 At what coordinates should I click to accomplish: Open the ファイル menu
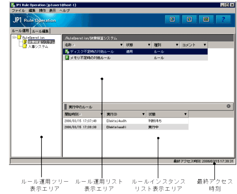click(18, 10)
